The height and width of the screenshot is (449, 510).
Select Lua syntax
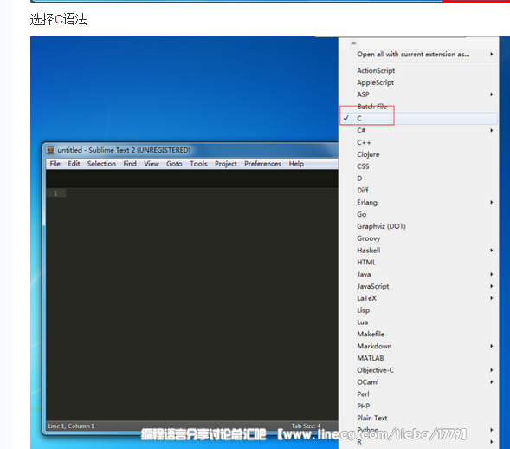418,322
